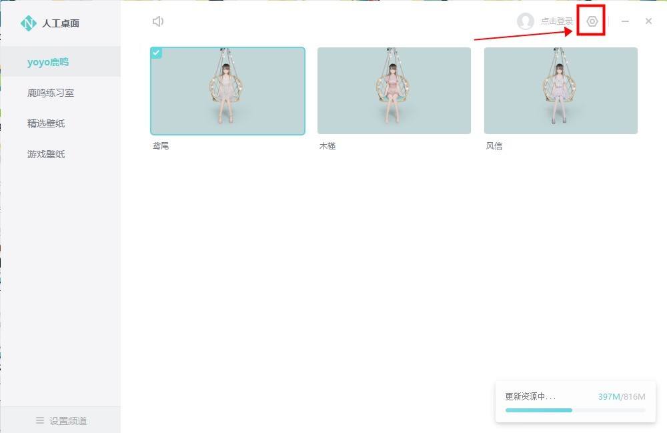The width and height of the screenshot is (667, 433).
Task: Open the 精选壁纸 sidebar tab
Action: [61, 123]
